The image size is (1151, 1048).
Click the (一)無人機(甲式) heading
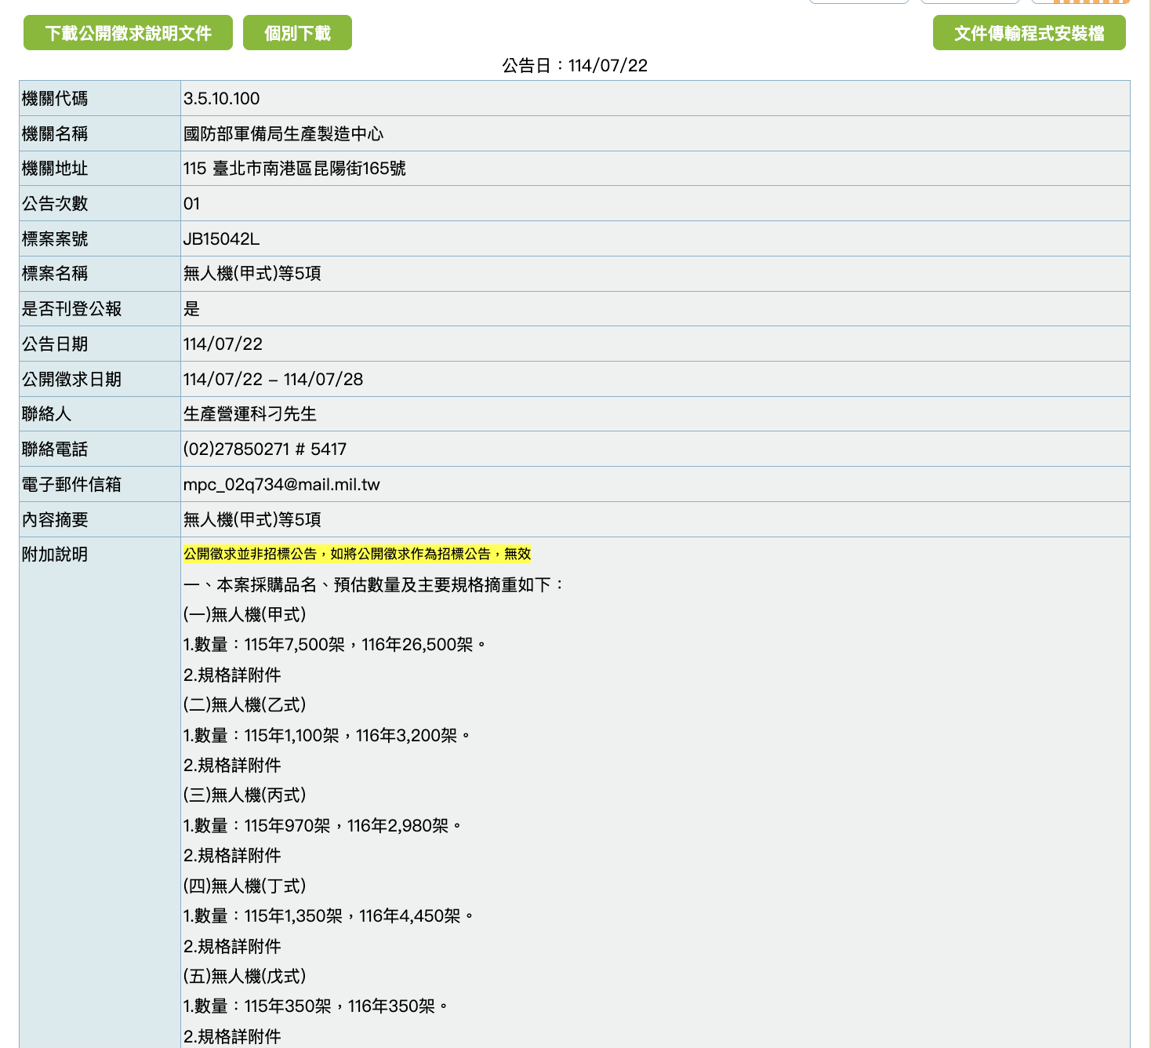245,615
